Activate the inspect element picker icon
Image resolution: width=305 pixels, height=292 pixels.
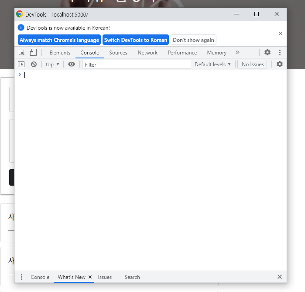click(21, 52)
